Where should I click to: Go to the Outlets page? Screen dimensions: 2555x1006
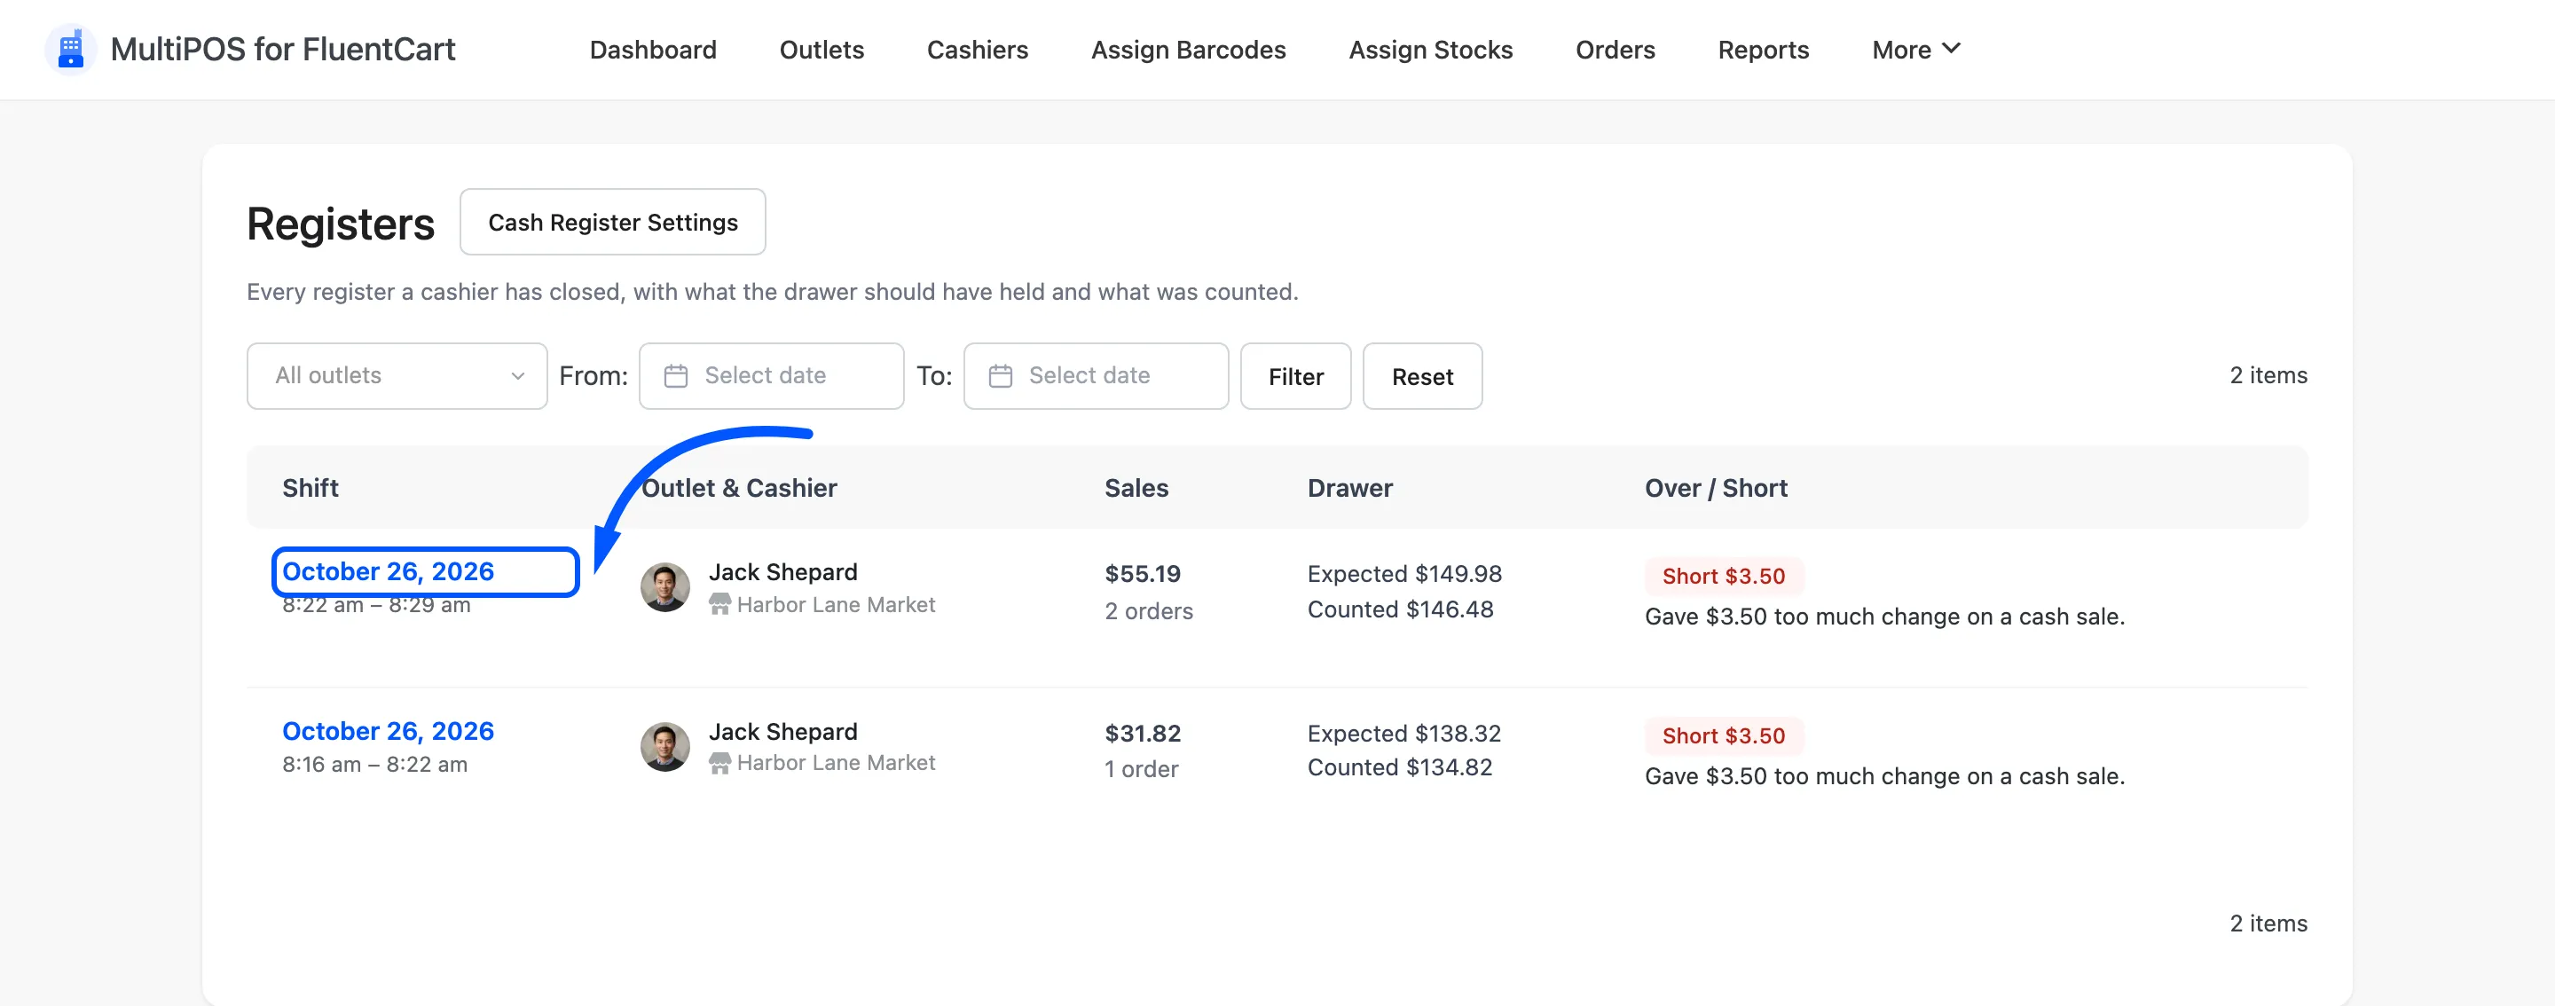822,50
